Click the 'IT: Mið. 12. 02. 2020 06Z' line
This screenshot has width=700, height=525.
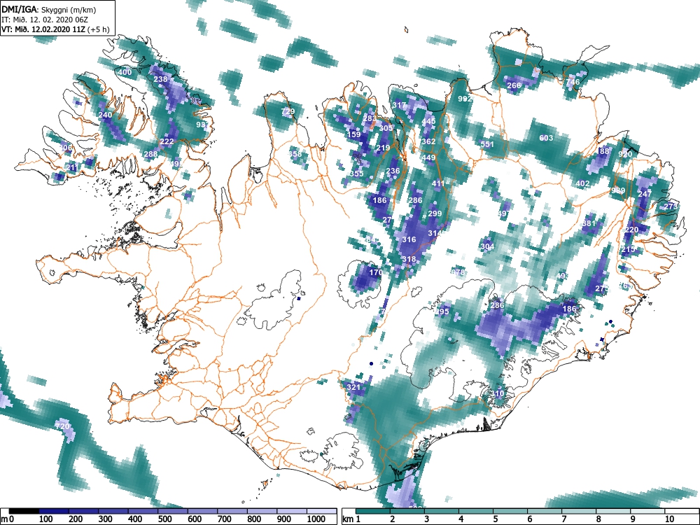[x=43, y=20]
